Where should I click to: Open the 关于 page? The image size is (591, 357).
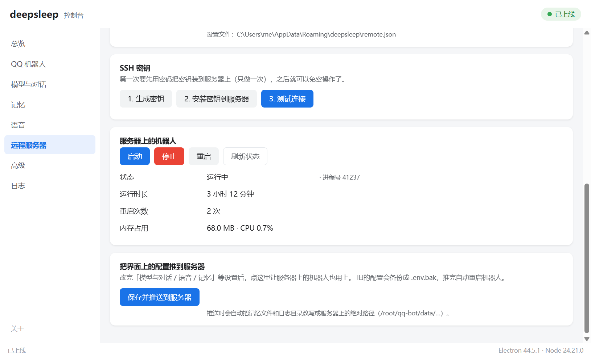click(17, 328)
